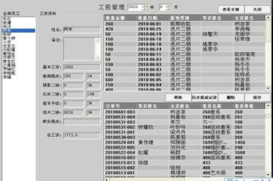Click the 删除 delete button

(x=231, y=97)
